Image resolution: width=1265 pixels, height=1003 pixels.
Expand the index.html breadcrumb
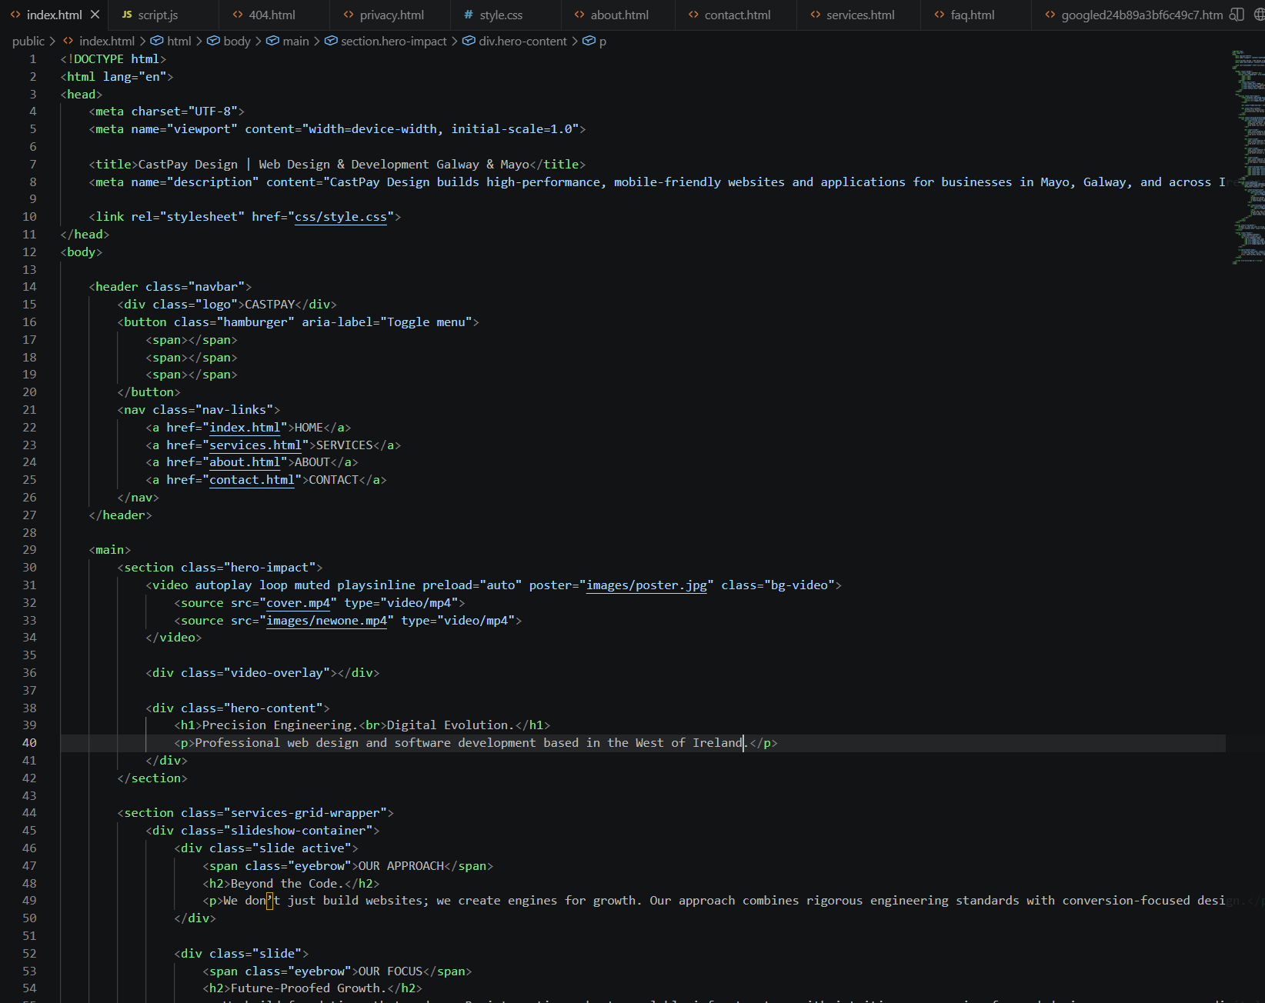pos(106,41)
